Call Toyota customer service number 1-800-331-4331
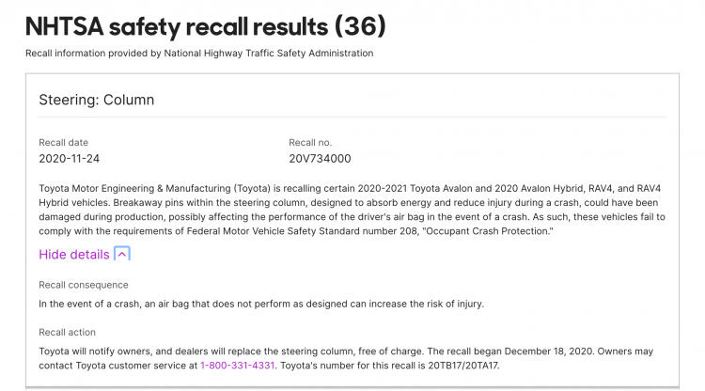The image size is (705, 391). pyautogui.click(x=238, y=366)
